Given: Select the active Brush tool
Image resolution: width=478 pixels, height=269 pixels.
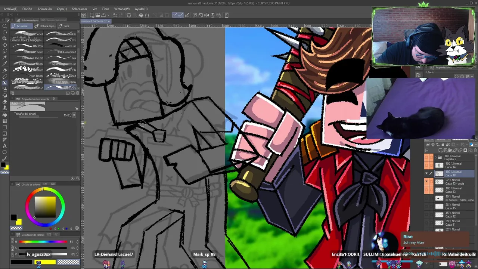Looking at the screenshot, I should point(4,83).
